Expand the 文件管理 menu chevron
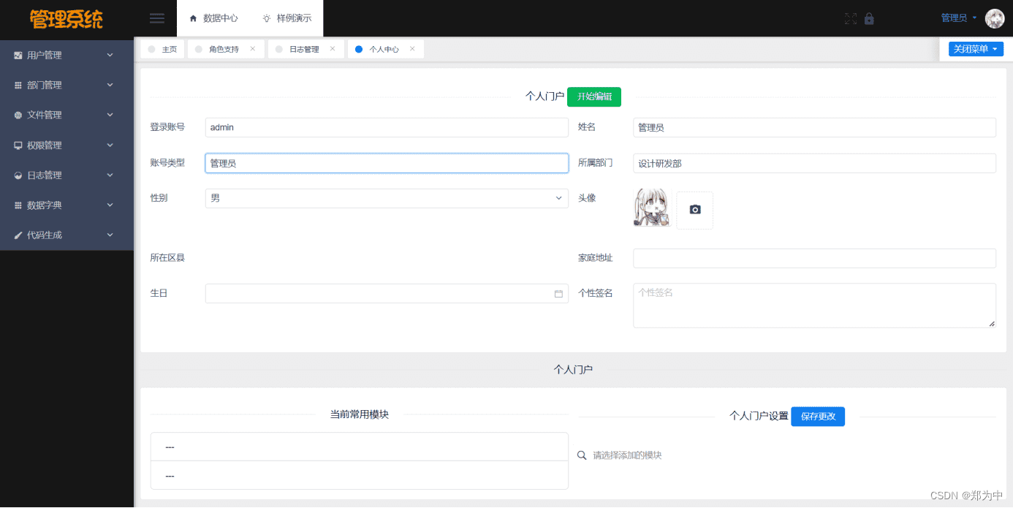Image resolution: width=1013 pixels, height=508 pixels. pos(110,115)
